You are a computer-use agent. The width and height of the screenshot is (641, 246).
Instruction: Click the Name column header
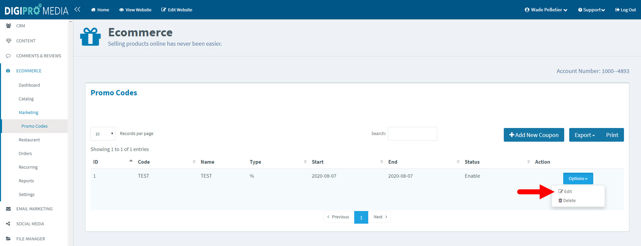(207, 162)
